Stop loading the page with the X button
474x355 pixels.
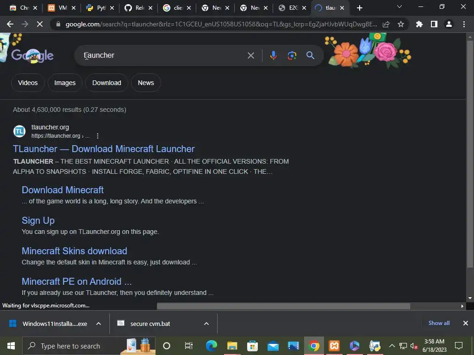pyautogui.click(x=40, y=24)
